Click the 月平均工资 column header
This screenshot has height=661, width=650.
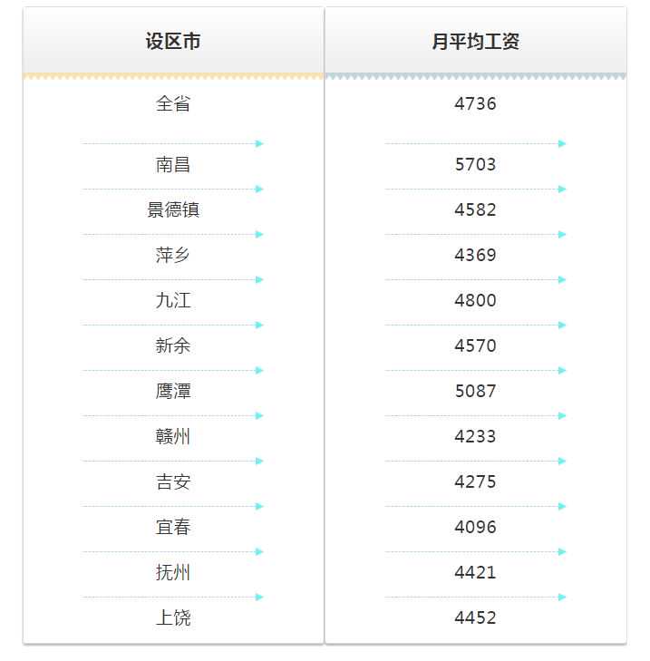(475, 42)
